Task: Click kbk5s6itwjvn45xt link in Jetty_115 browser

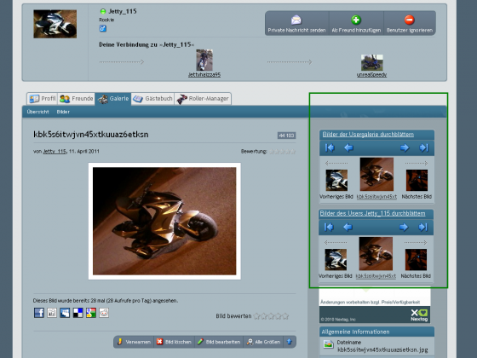Action: click(x=376, y=276)
